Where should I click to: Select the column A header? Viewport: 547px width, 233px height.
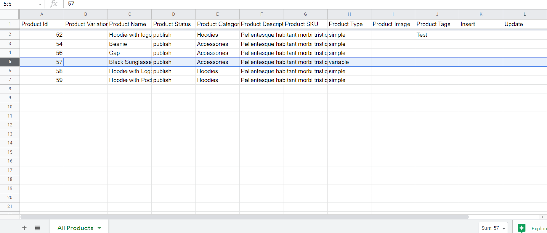tap(42, 14)
